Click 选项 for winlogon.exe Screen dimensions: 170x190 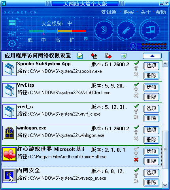click(151, 130)
